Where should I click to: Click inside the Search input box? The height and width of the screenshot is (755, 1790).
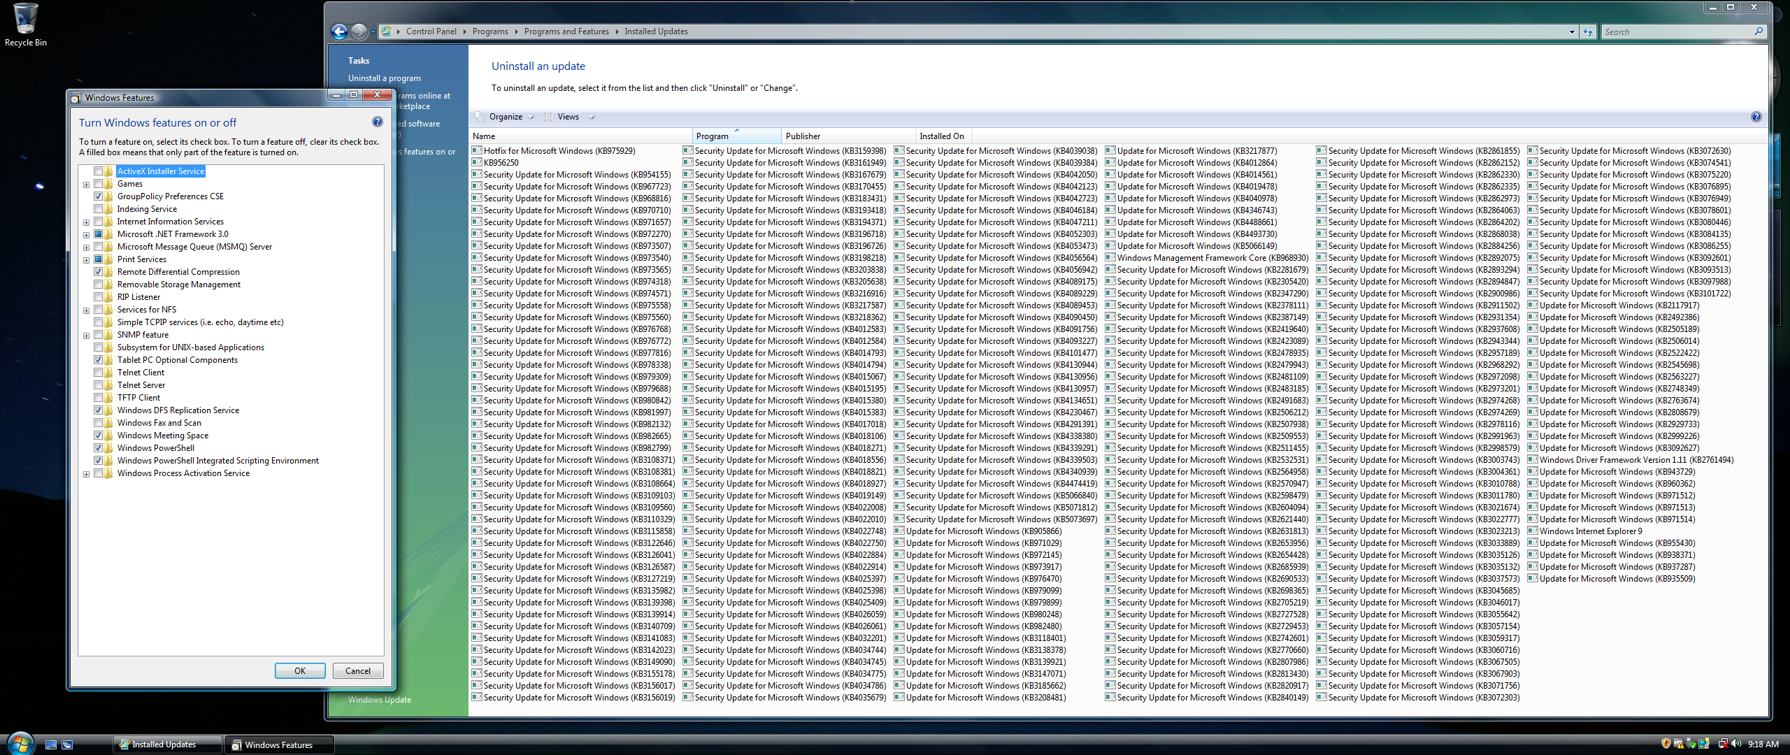(x=1677, y=31)
